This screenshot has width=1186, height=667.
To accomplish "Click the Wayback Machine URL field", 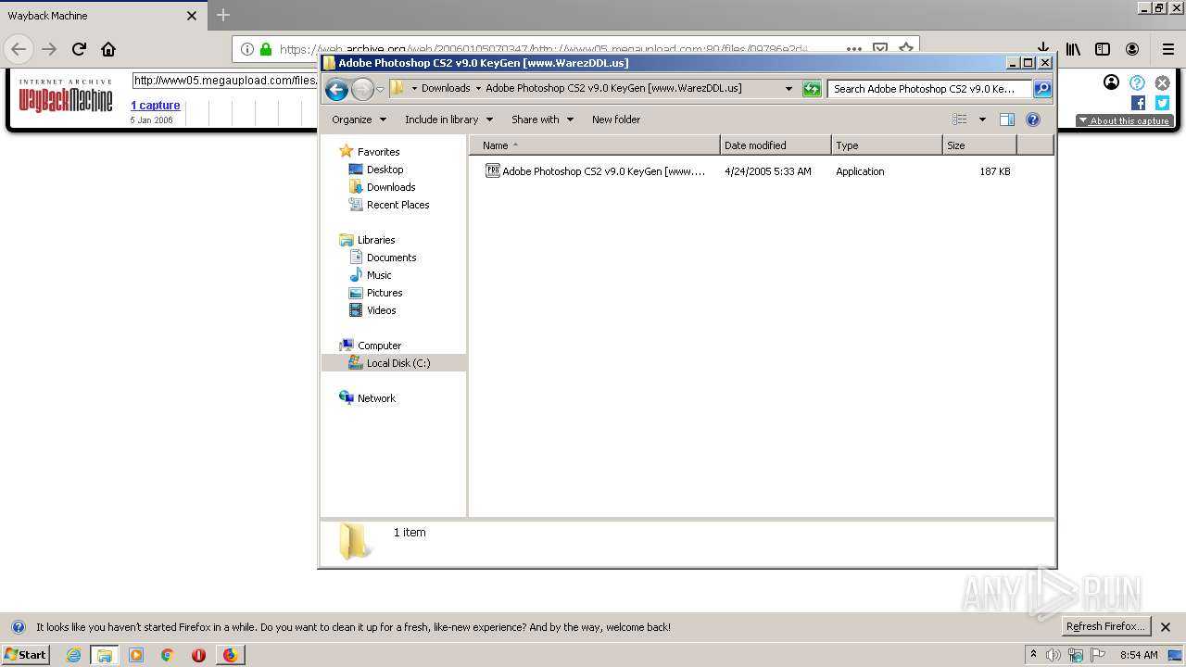I will click(x=226, y=81).
